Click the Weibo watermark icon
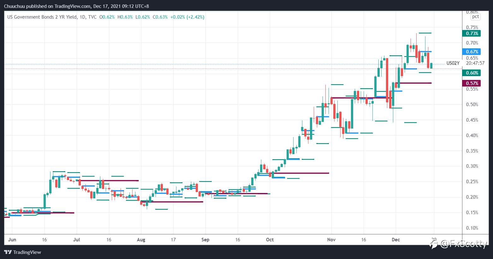This screenshot has height=259, width=493. 434,244
